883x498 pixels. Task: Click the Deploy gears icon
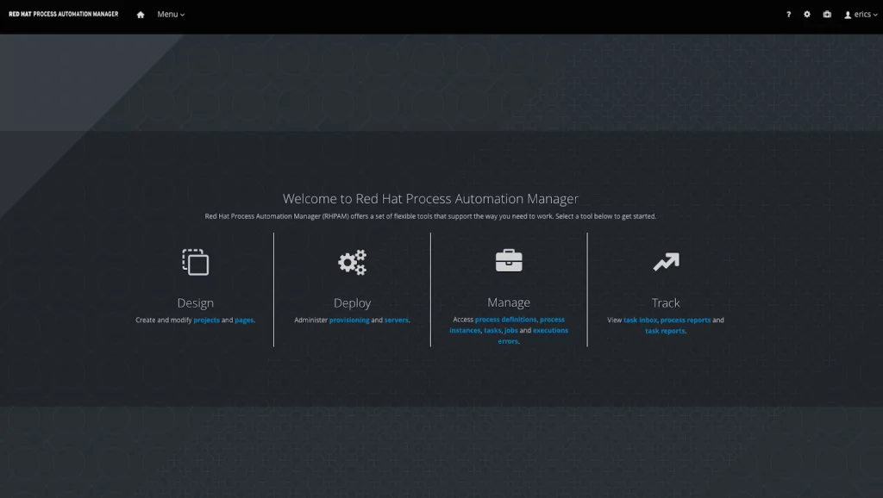tap(352, 263)
